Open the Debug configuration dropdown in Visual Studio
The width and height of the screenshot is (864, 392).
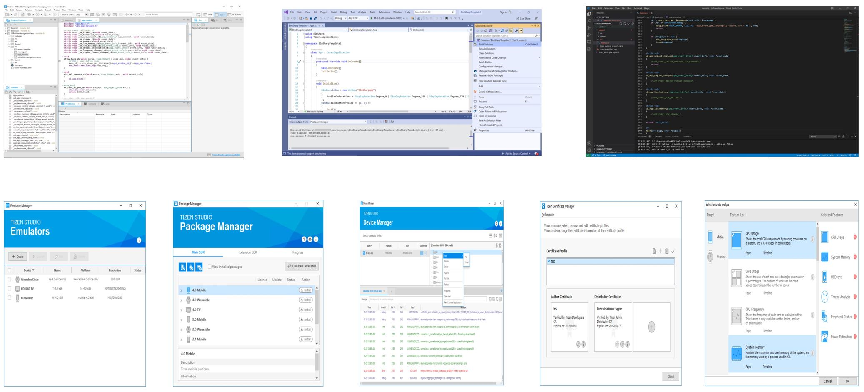tap(340, 18)
